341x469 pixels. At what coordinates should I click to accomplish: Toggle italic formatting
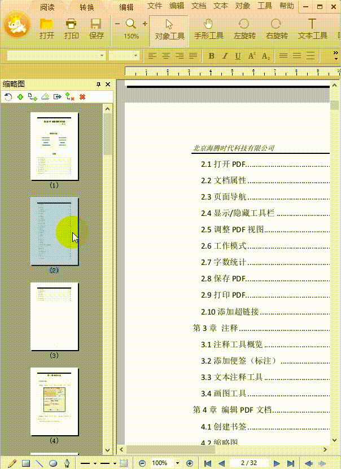pyautogui.click(x=225, y=56)
